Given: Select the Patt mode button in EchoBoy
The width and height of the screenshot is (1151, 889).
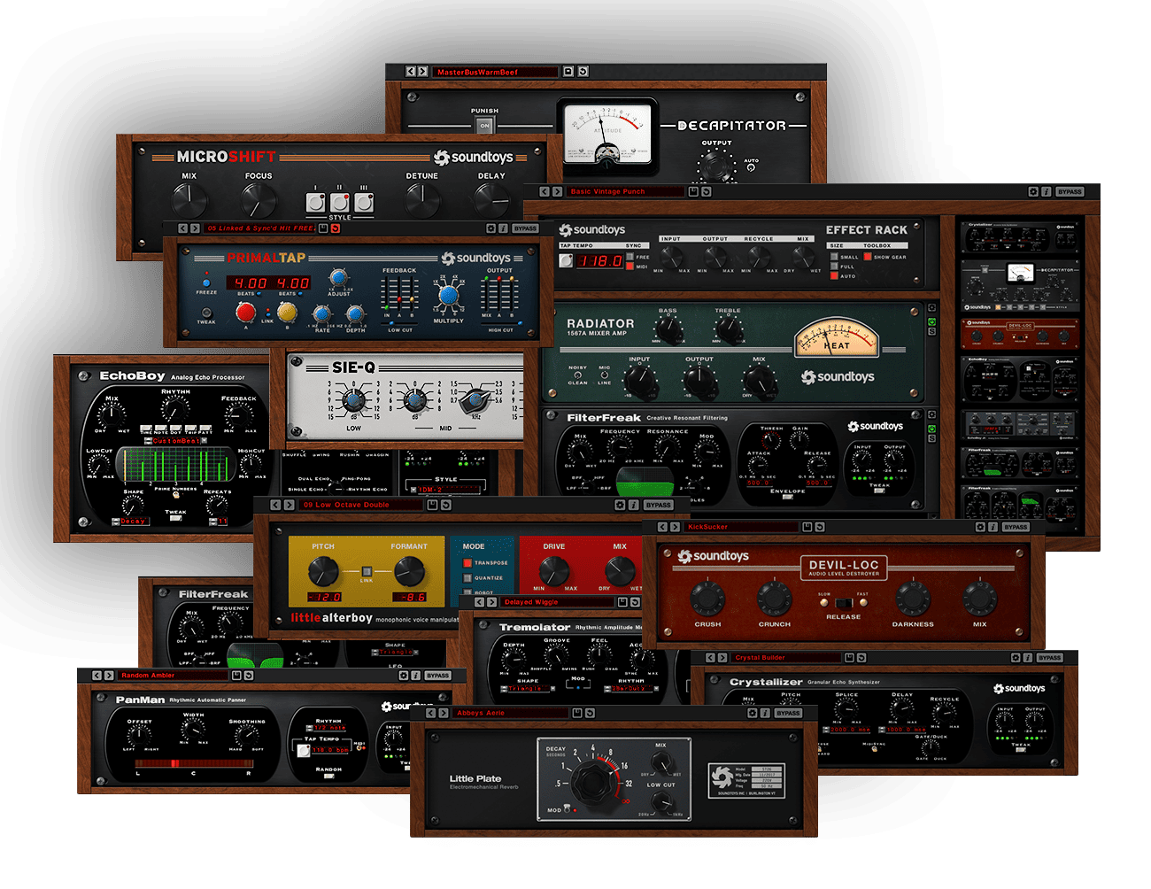Looking at the screenshot, I should pyautogui.click(x=205, y=427).
